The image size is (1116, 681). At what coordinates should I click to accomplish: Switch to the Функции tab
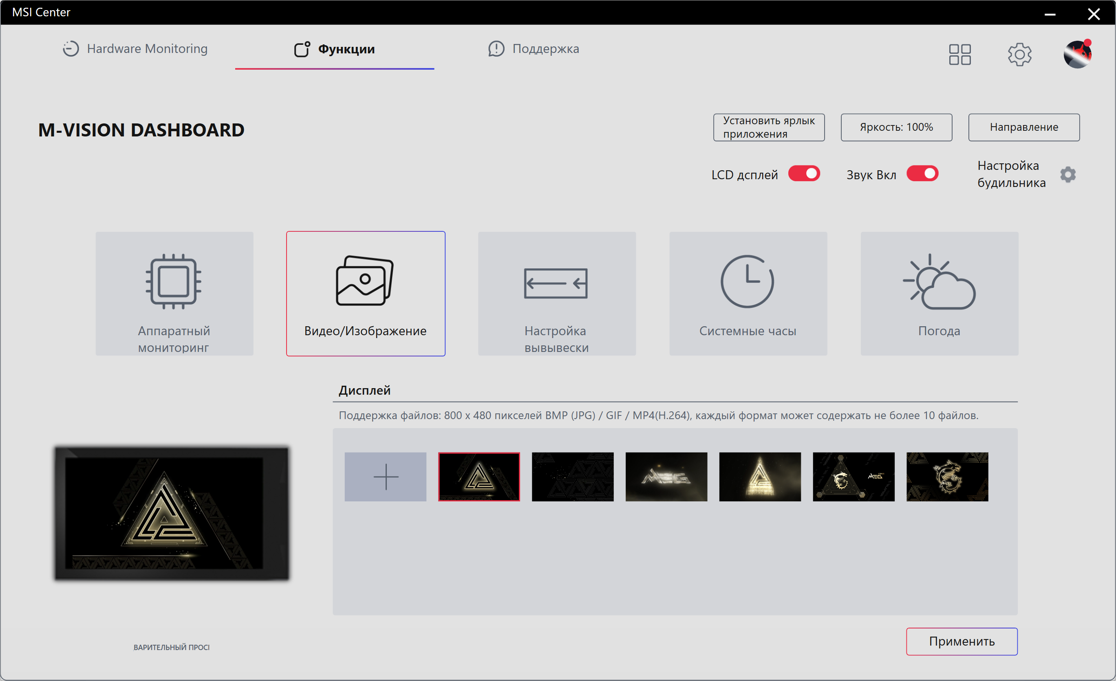click(x=334, y=48)
